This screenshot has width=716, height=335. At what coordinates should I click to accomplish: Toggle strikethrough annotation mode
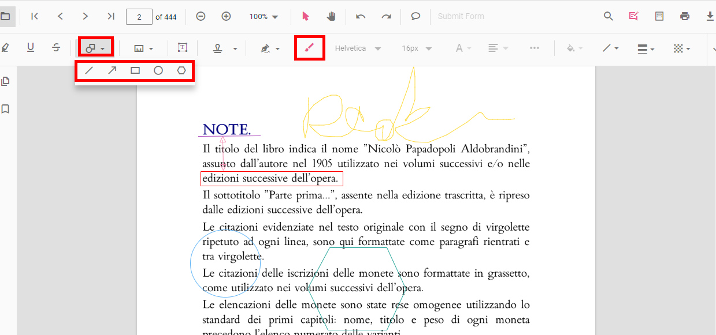coord(55,47)
